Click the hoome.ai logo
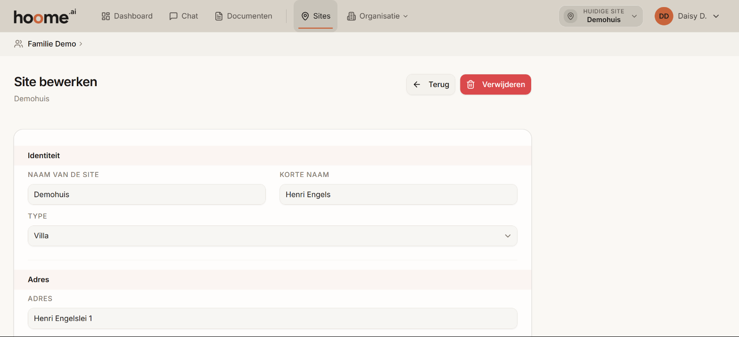Screen dimensions: 739x337 click(45, 16)
